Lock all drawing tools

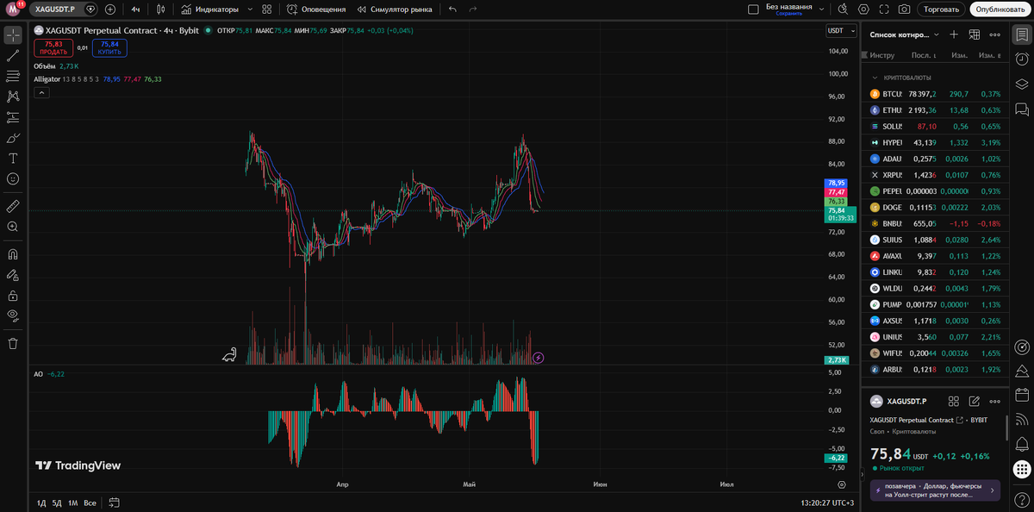[x=13, y=296]
